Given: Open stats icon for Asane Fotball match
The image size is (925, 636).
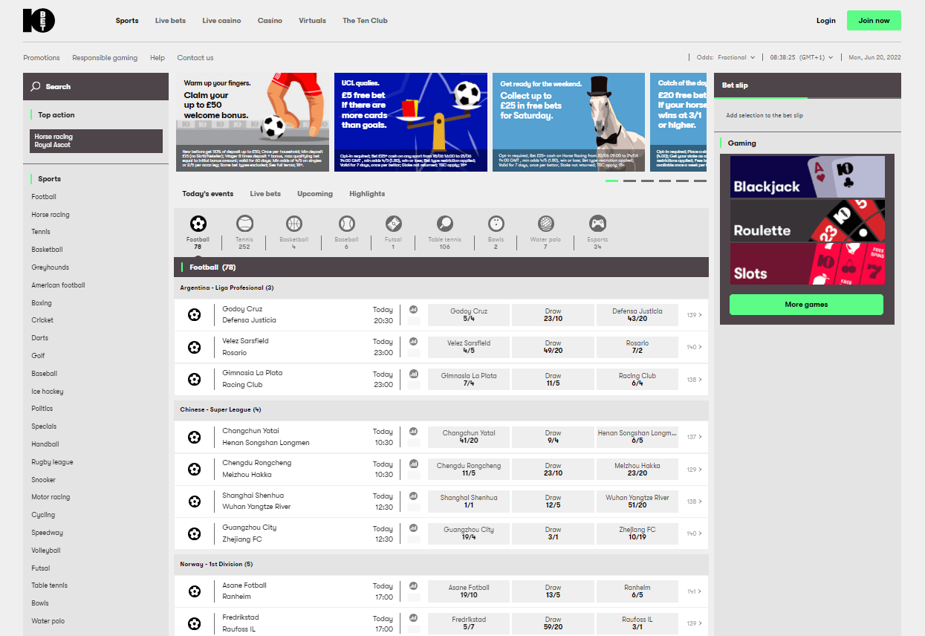Looking at the screenshot, I should (414, 585).
